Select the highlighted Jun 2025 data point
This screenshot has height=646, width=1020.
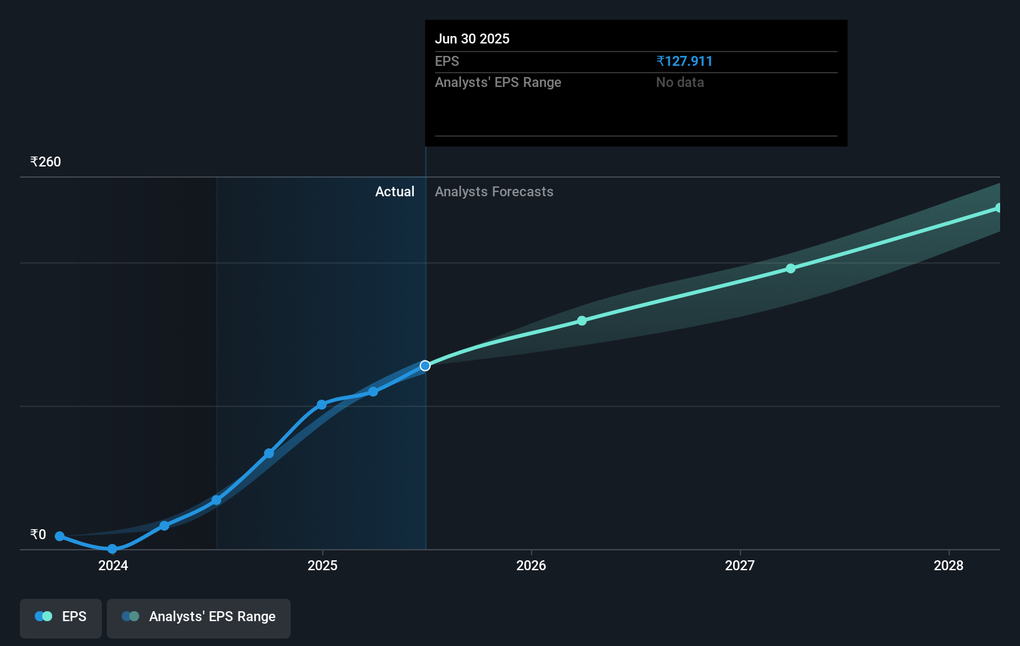pyautogui.click(x=425, y=365)
